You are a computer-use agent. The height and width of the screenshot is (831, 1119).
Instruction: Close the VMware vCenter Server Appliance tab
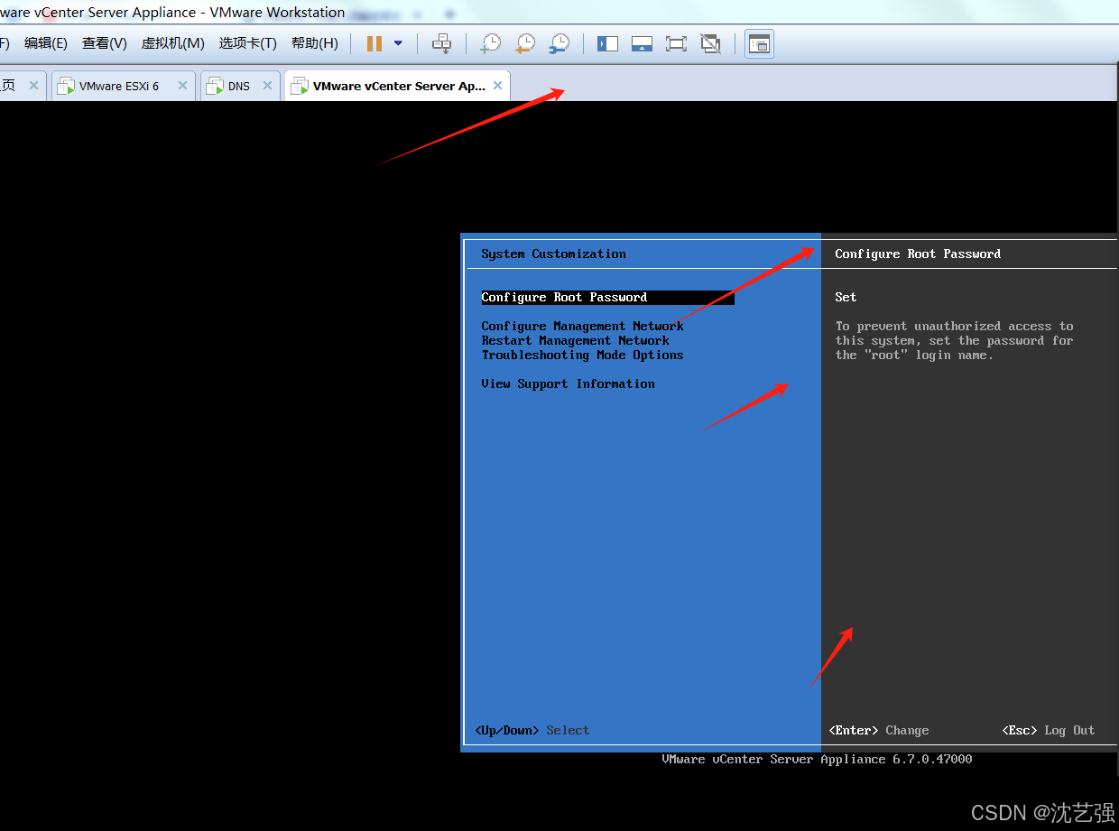click(x=497, y=86)
